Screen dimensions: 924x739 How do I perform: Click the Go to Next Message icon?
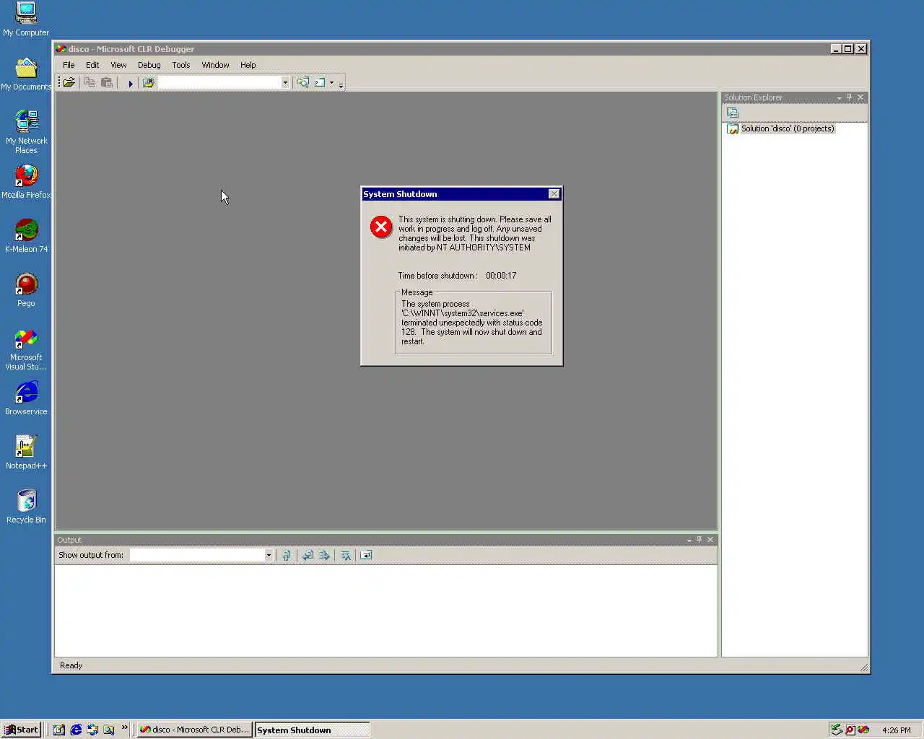tap(324, 555)
